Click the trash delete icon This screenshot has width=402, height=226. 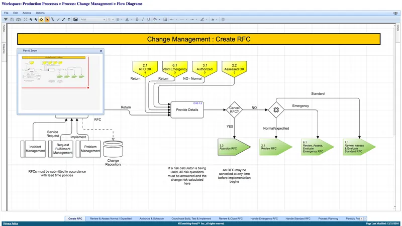[223, 20]
